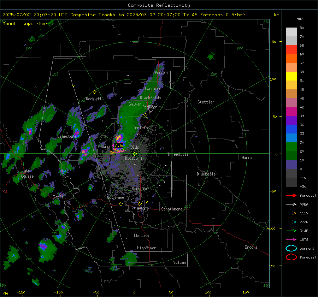Select the green 31JP track arrow
The width and height of the screenshot is (318, 297).
click(291, 231)
